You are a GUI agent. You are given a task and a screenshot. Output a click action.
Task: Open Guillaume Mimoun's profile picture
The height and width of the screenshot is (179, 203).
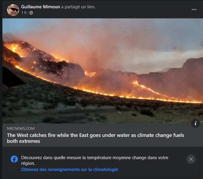pos(13,10)
